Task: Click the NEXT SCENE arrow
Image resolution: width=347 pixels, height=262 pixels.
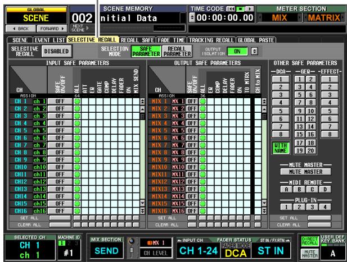Action: pyautogui.click(x=88, y=28)
